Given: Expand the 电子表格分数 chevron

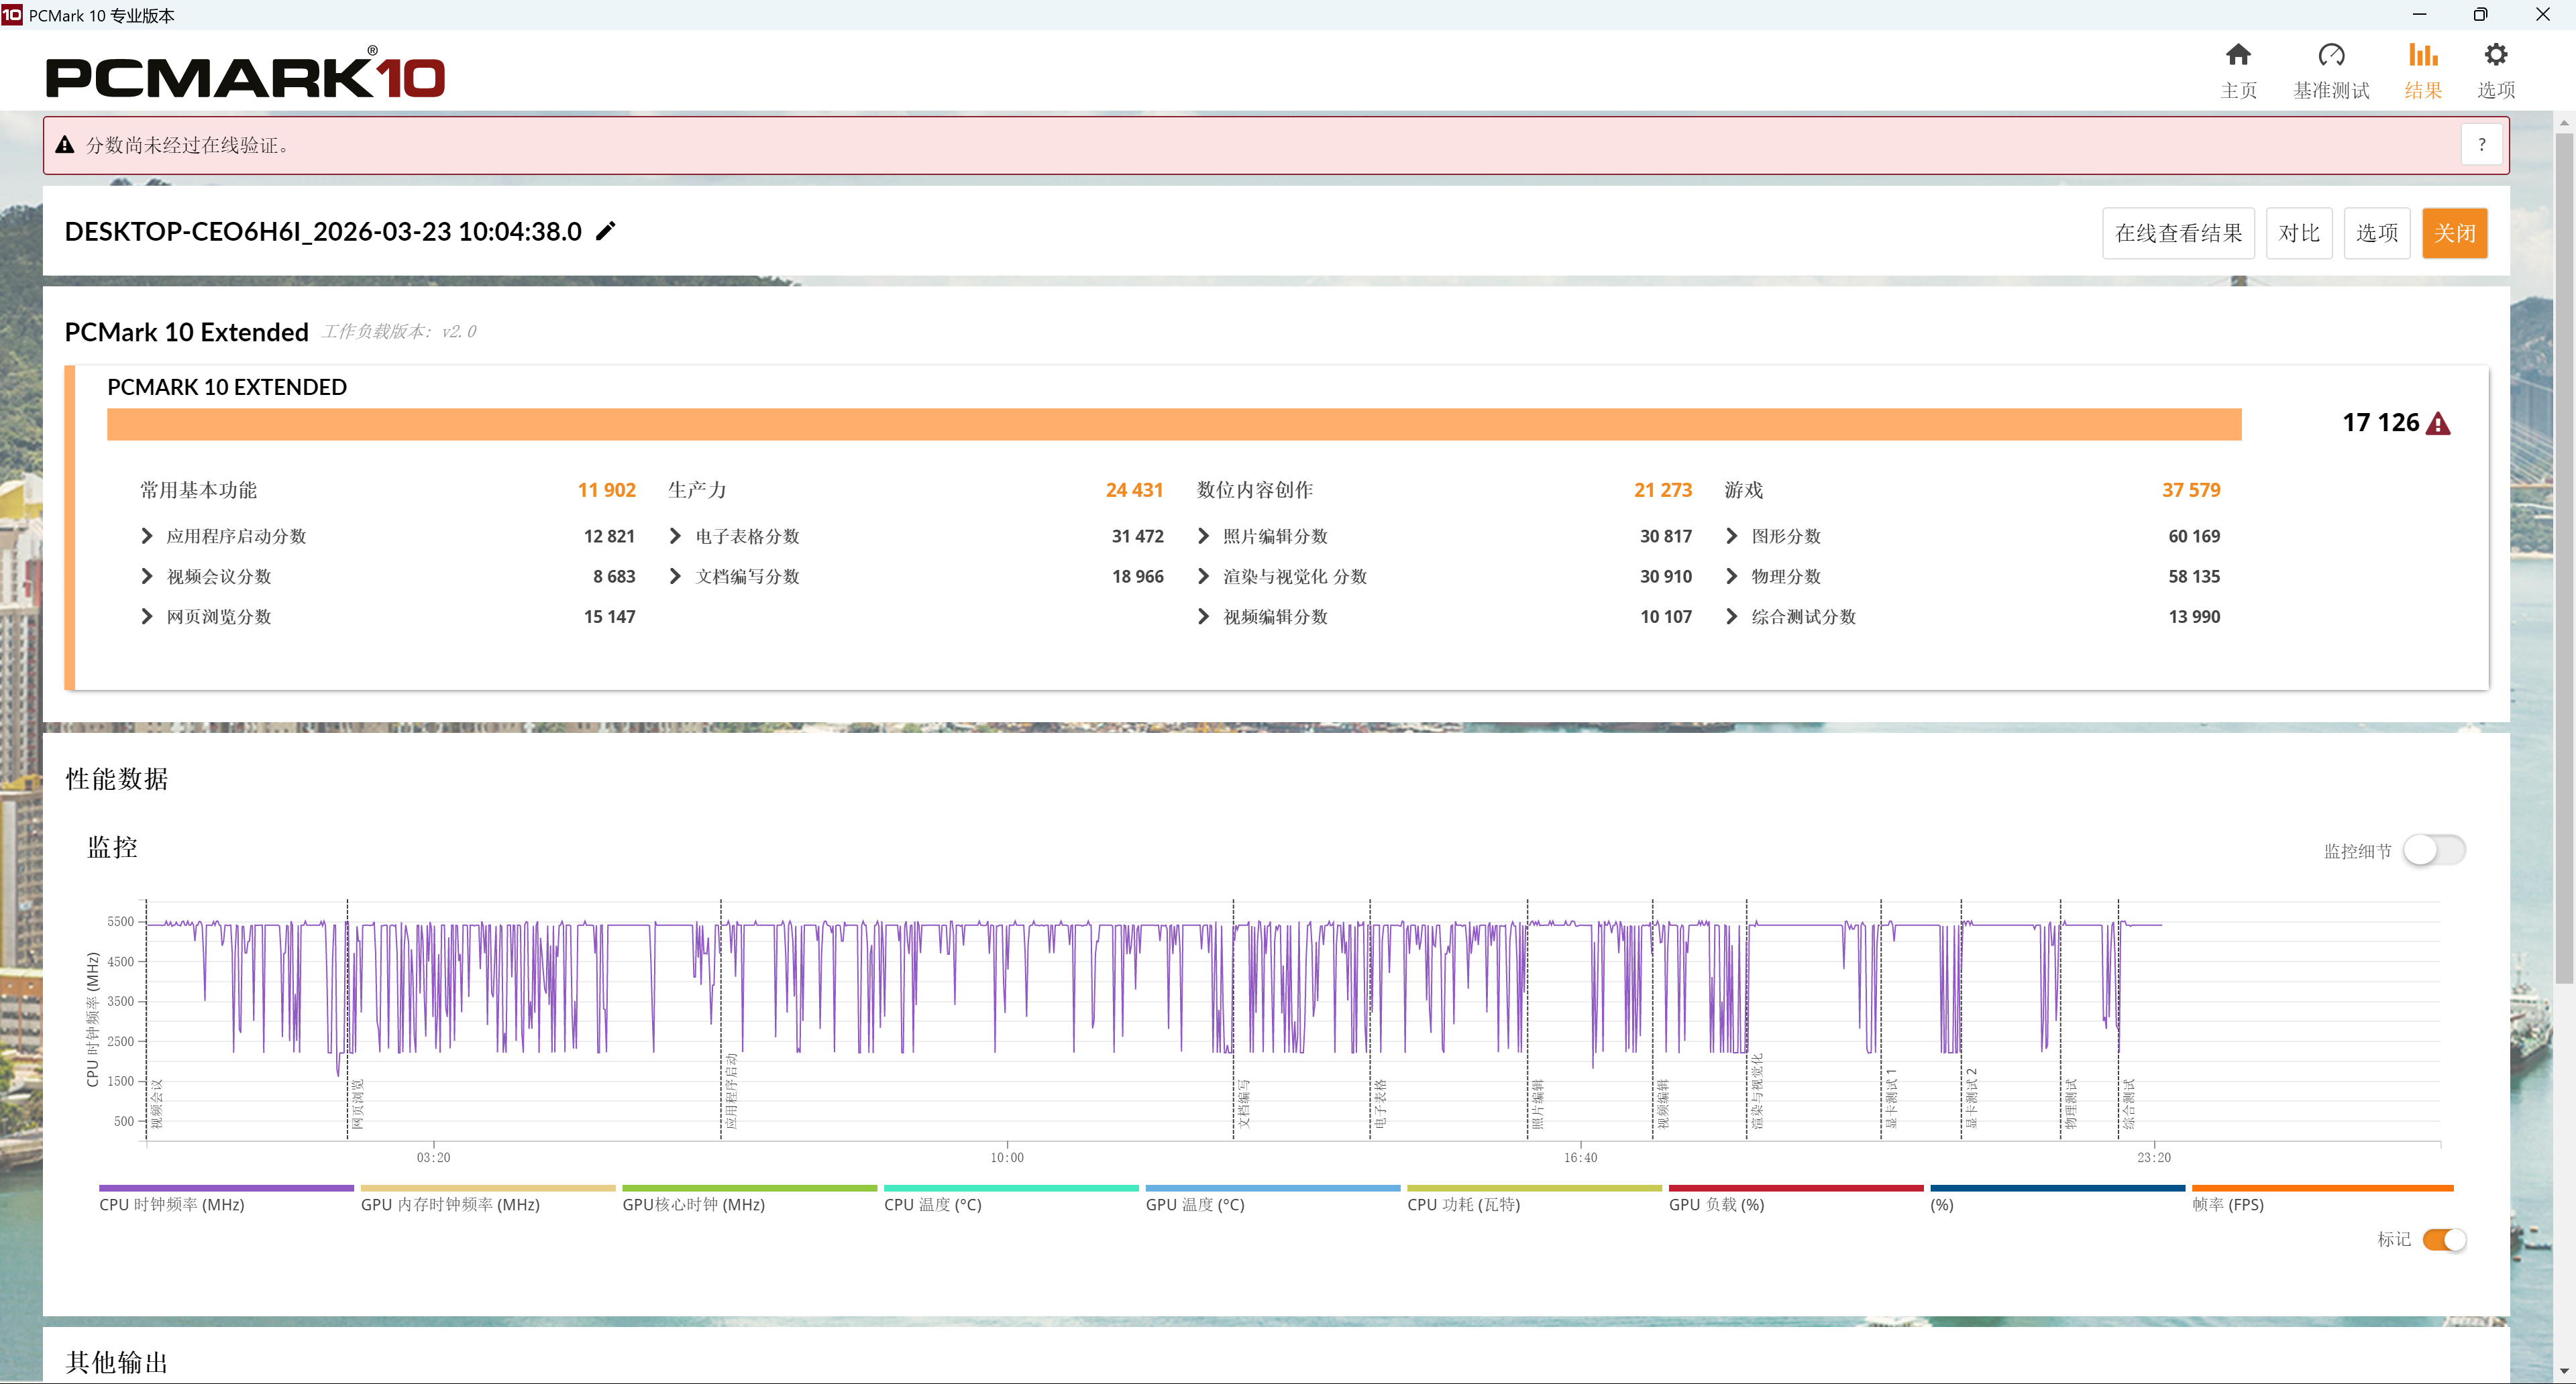Looking at the screenshot, I should coord(676,536).
